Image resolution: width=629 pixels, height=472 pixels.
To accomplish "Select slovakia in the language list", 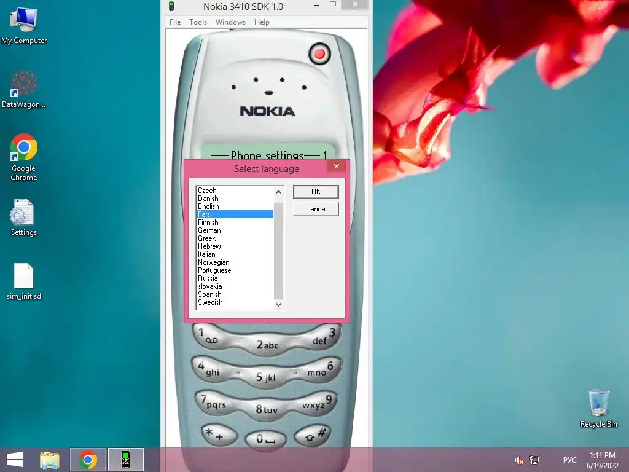I will tap(235, 286).
